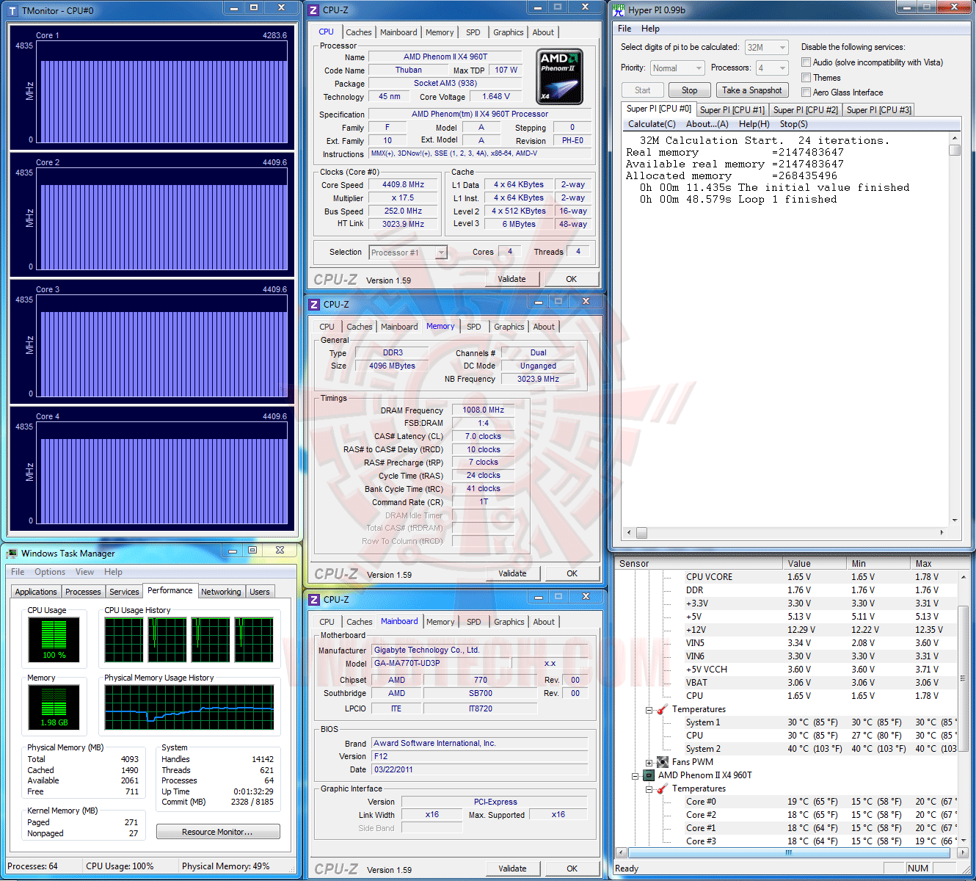Image resolution: width=976 pixels, height=881 pixels.
Task: Expand the Fans PWM node
Action: (x=649, y=763)
